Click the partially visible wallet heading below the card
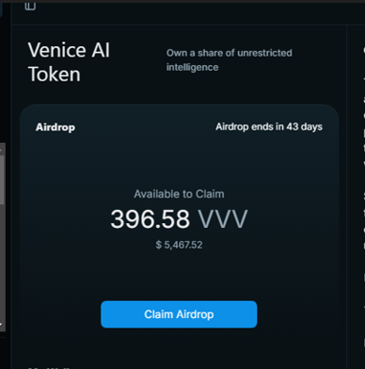The height and width of the screenshot is (369, 365). point(54,367)
